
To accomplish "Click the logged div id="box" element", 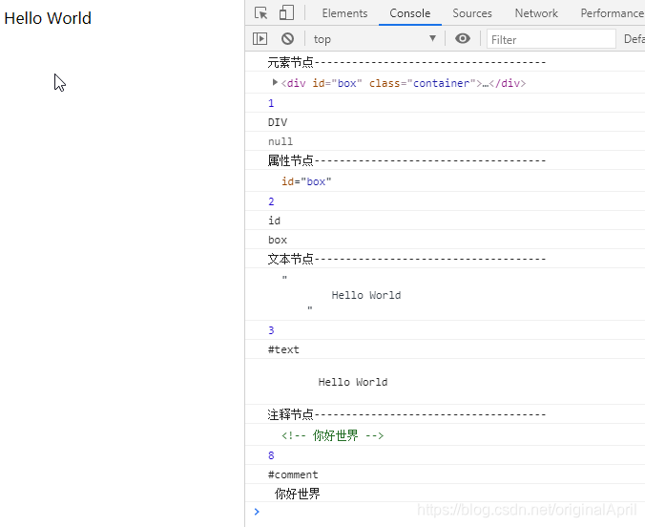I will (x=403, y=83).
